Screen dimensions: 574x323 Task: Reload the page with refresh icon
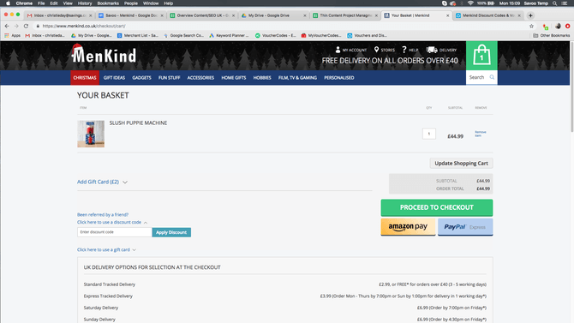[26, 26]
